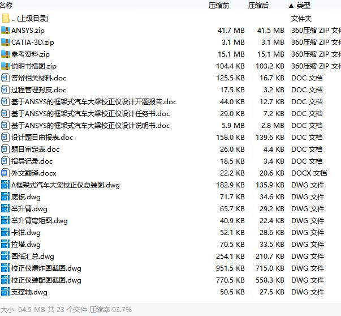Select the 校正仪装配图截图.dwg drawing icon
Image resolution: width=341 pixels, height=316 pixels.
(5, 280)
